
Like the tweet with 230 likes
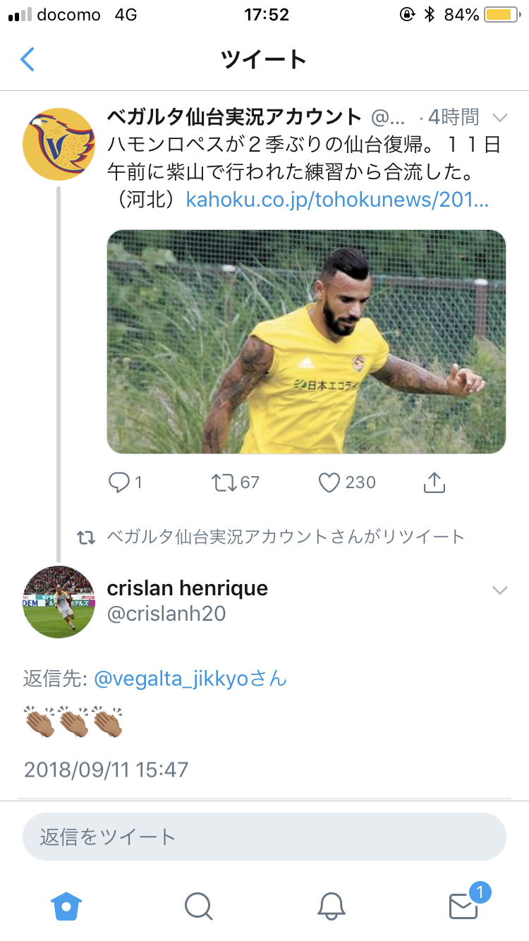point(329,482)
